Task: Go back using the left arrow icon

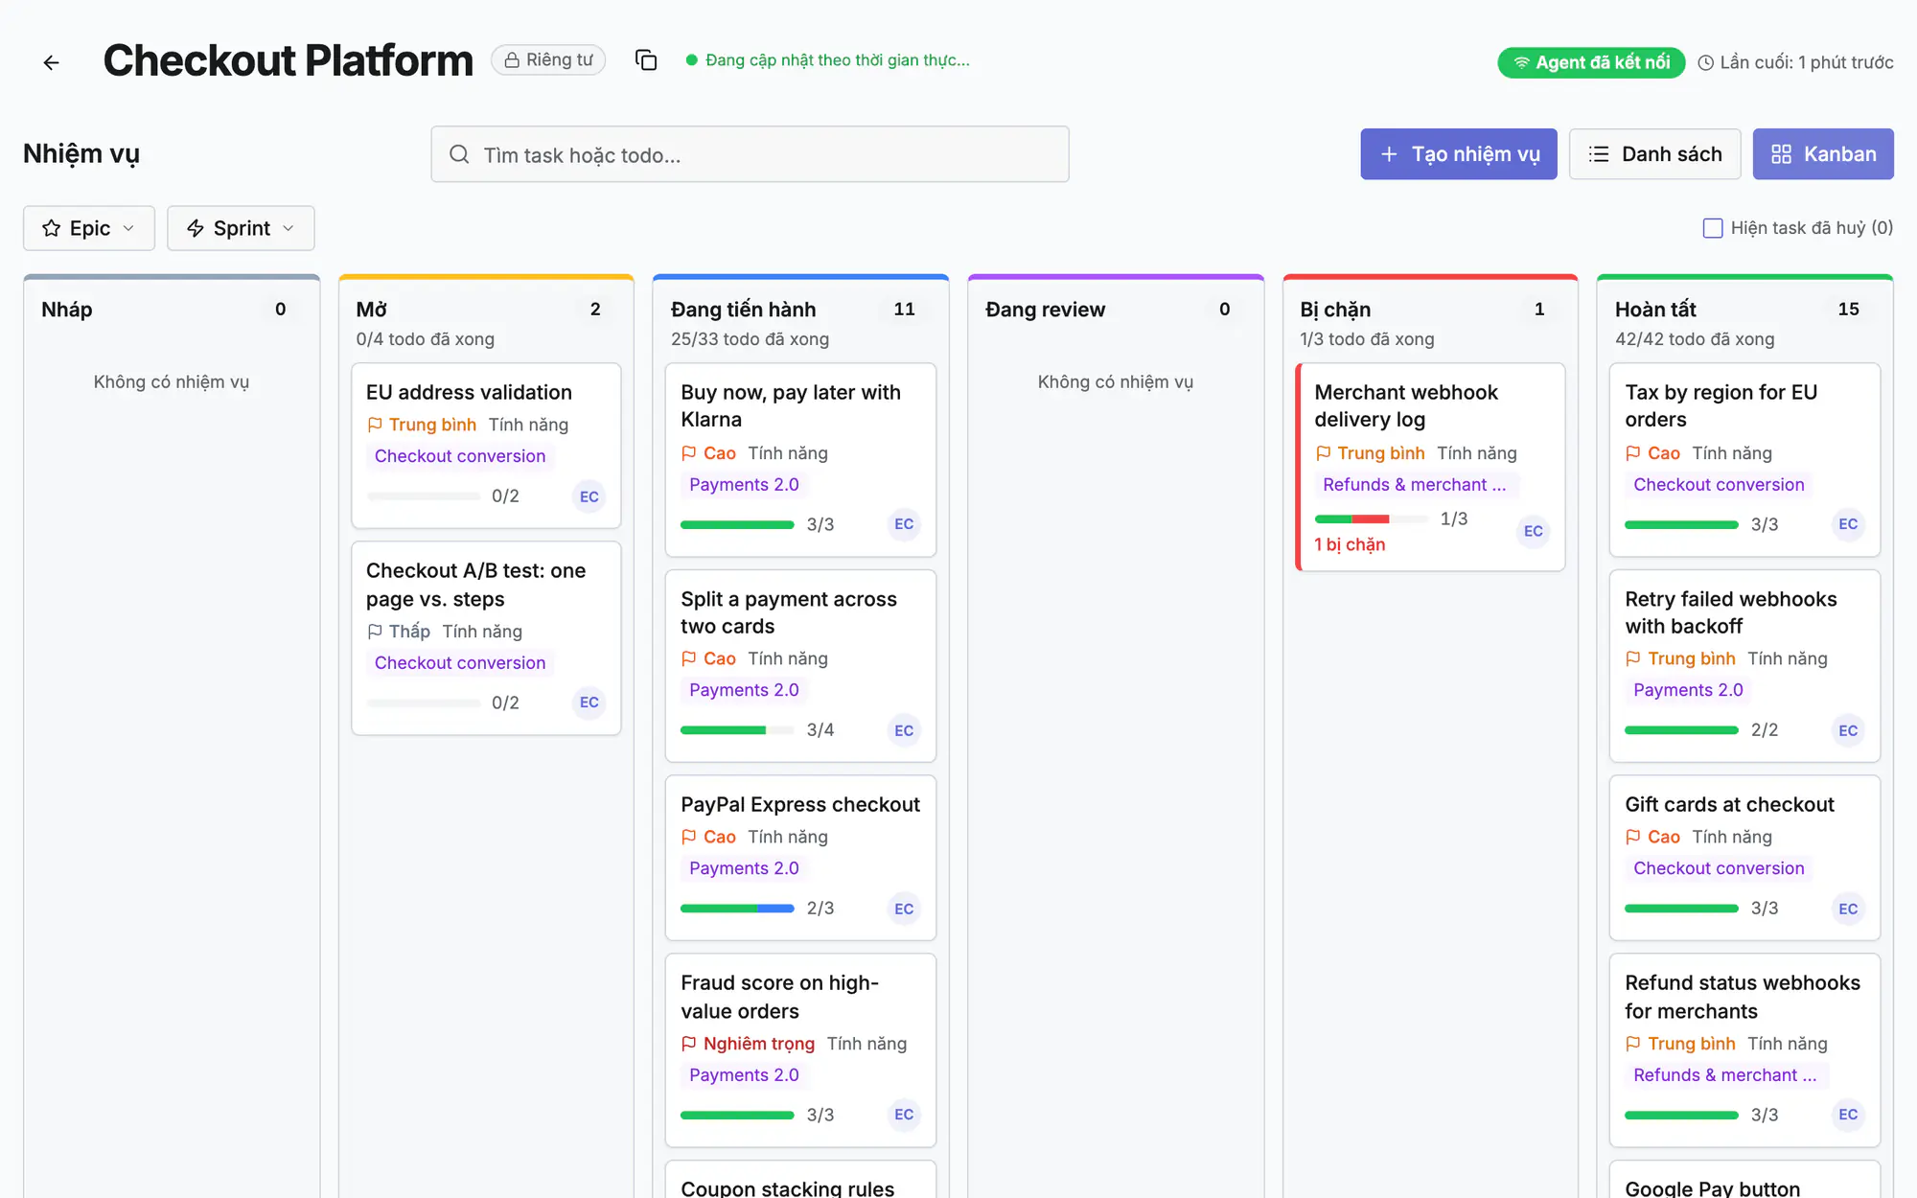Action: pyautogui.click(x=52, y=62)
